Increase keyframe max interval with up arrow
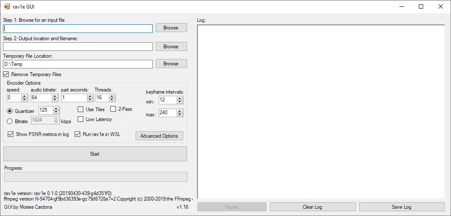Viewport: 451px width, 216px height. pyautogui.click(x=180, y=111)
